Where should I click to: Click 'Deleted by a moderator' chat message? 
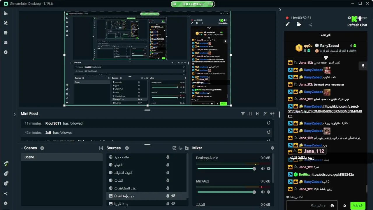[329, 85]
